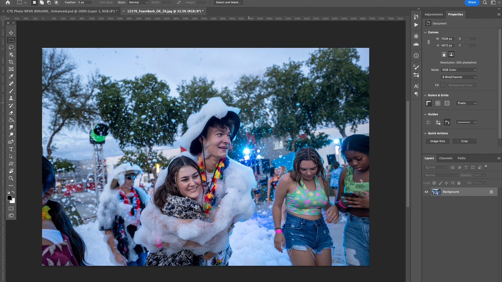
Task: Select the Lasso tool
Action: pyautogui.click(x=11, y=47)
